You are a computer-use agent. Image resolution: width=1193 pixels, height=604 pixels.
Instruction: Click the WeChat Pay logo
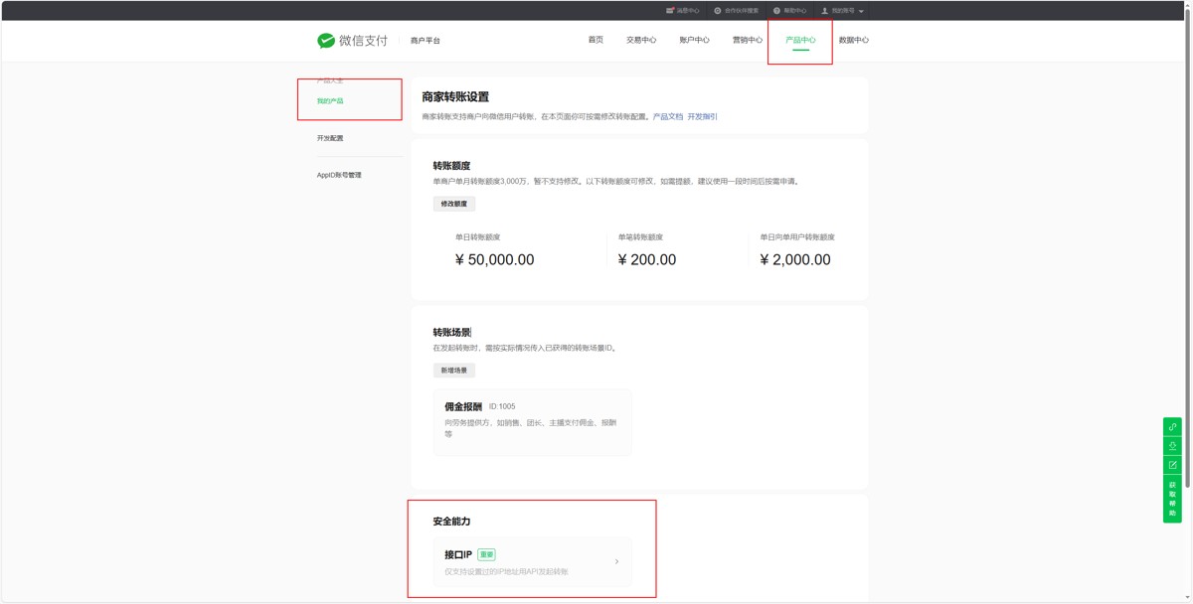[352, 41]
